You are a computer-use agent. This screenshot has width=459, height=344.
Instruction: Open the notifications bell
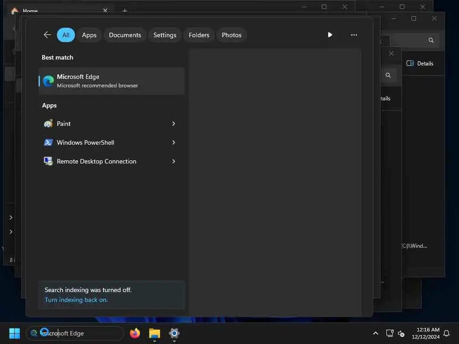coord(446,333)
